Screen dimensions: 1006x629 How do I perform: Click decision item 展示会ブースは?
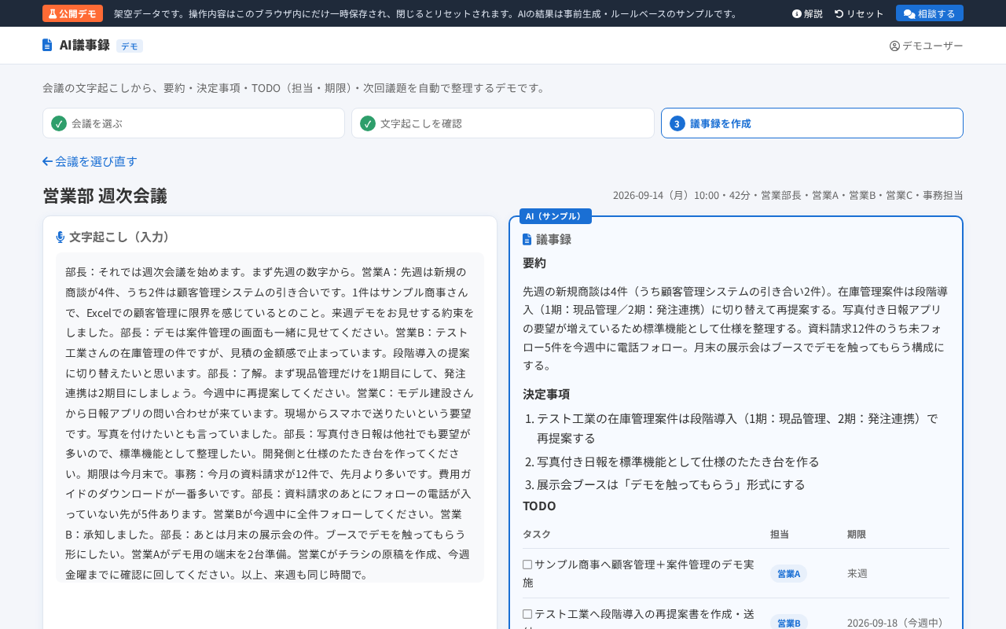click(x=670, y=484)
